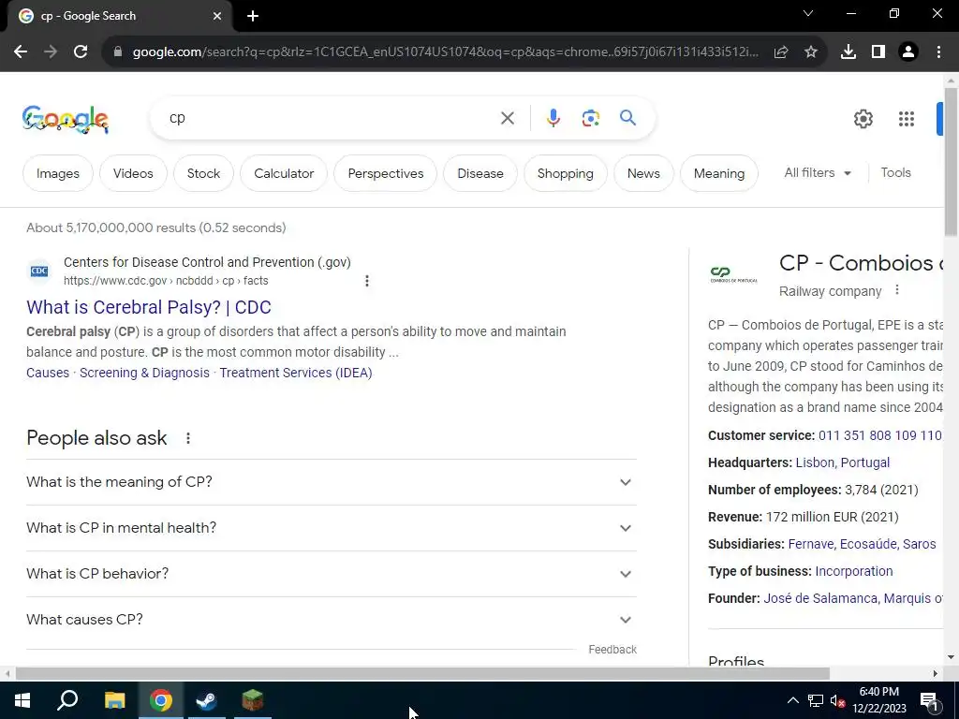
Task: Select the Videos filter chip
Action: (133, 173)
